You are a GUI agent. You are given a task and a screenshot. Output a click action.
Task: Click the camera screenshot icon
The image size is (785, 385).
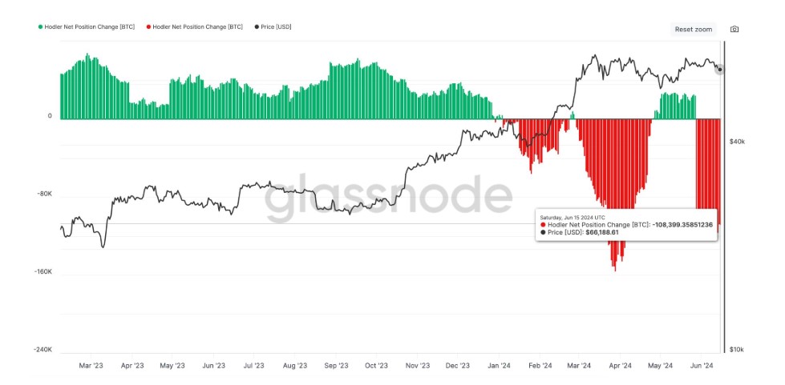[x=734, y=30]
